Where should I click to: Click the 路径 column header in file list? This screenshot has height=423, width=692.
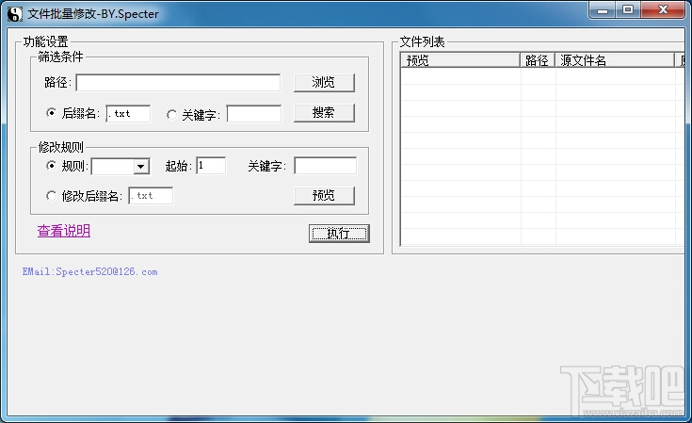pyautogui.click(x=537, y=60)
